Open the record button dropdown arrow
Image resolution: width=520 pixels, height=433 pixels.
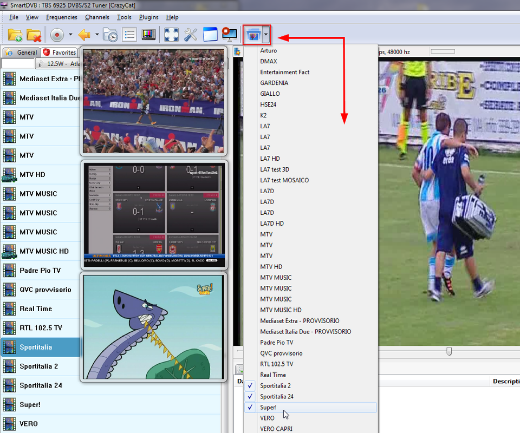pyautogui.click(x=70, y=35)
